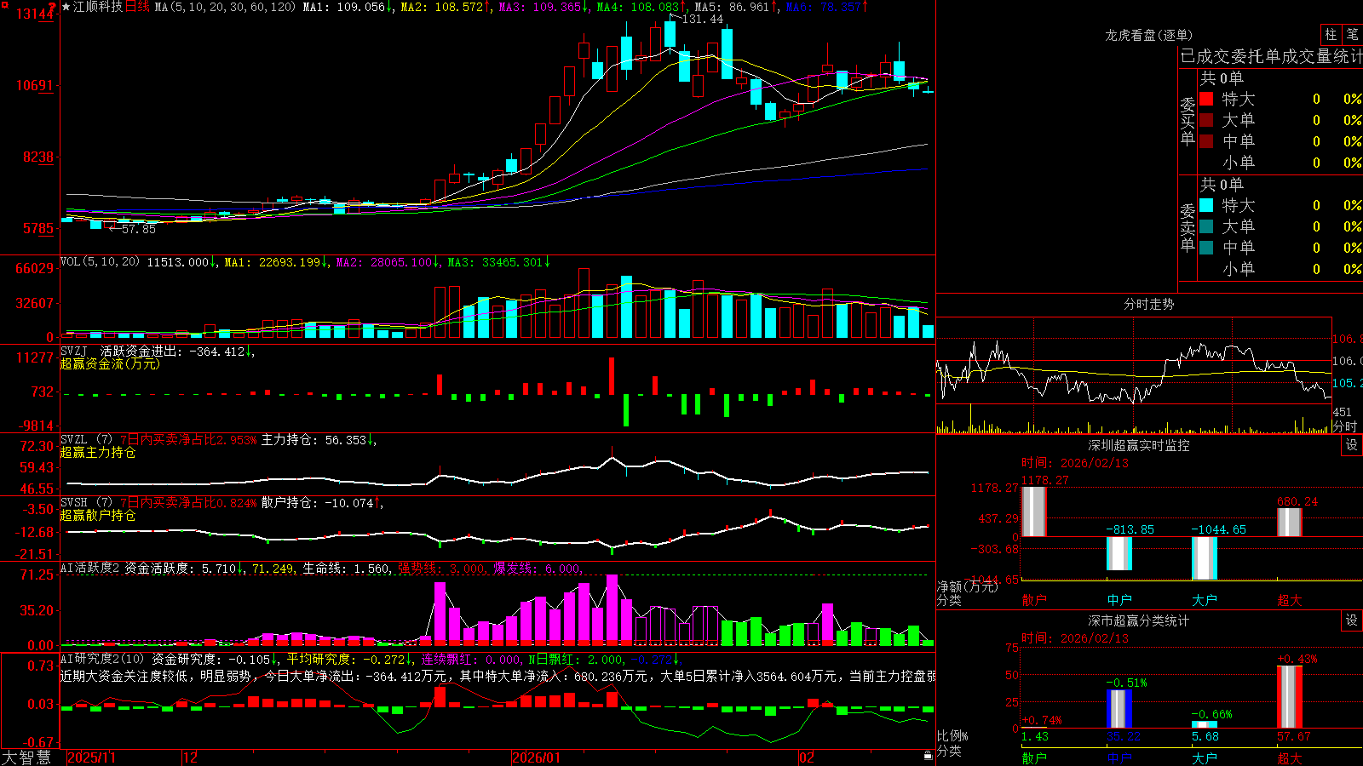The width and height of the screenshot is (1363, 766).
Task: Select the AI活跃度2 indicator label
Action: (x=89, y=568)
